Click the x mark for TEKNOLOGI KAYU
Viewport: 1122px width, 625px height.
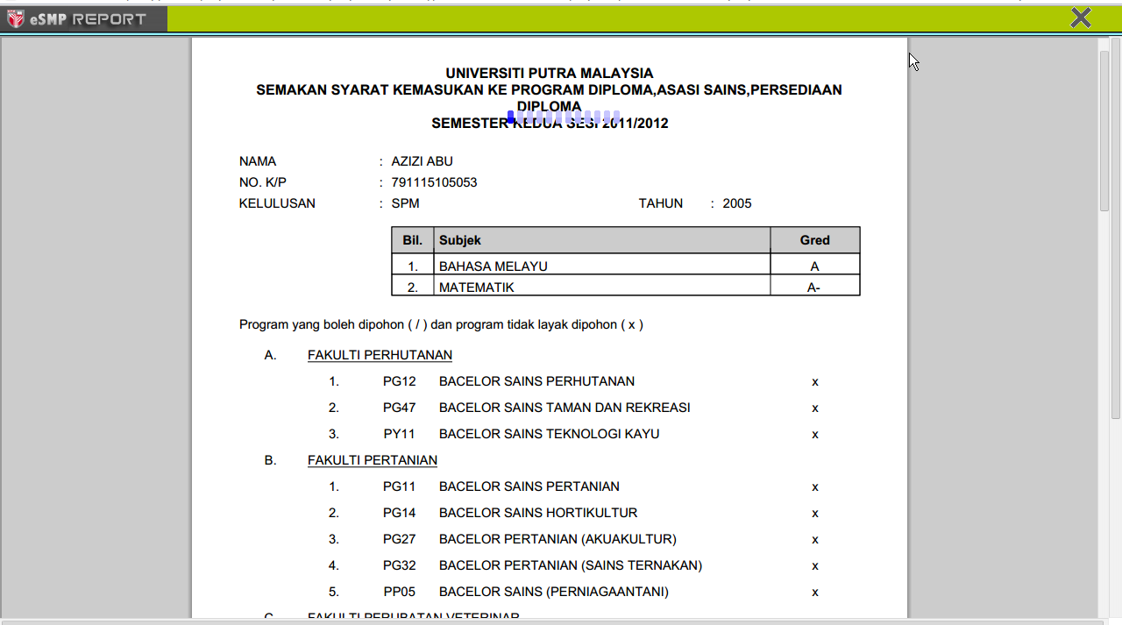click(815, 435)
